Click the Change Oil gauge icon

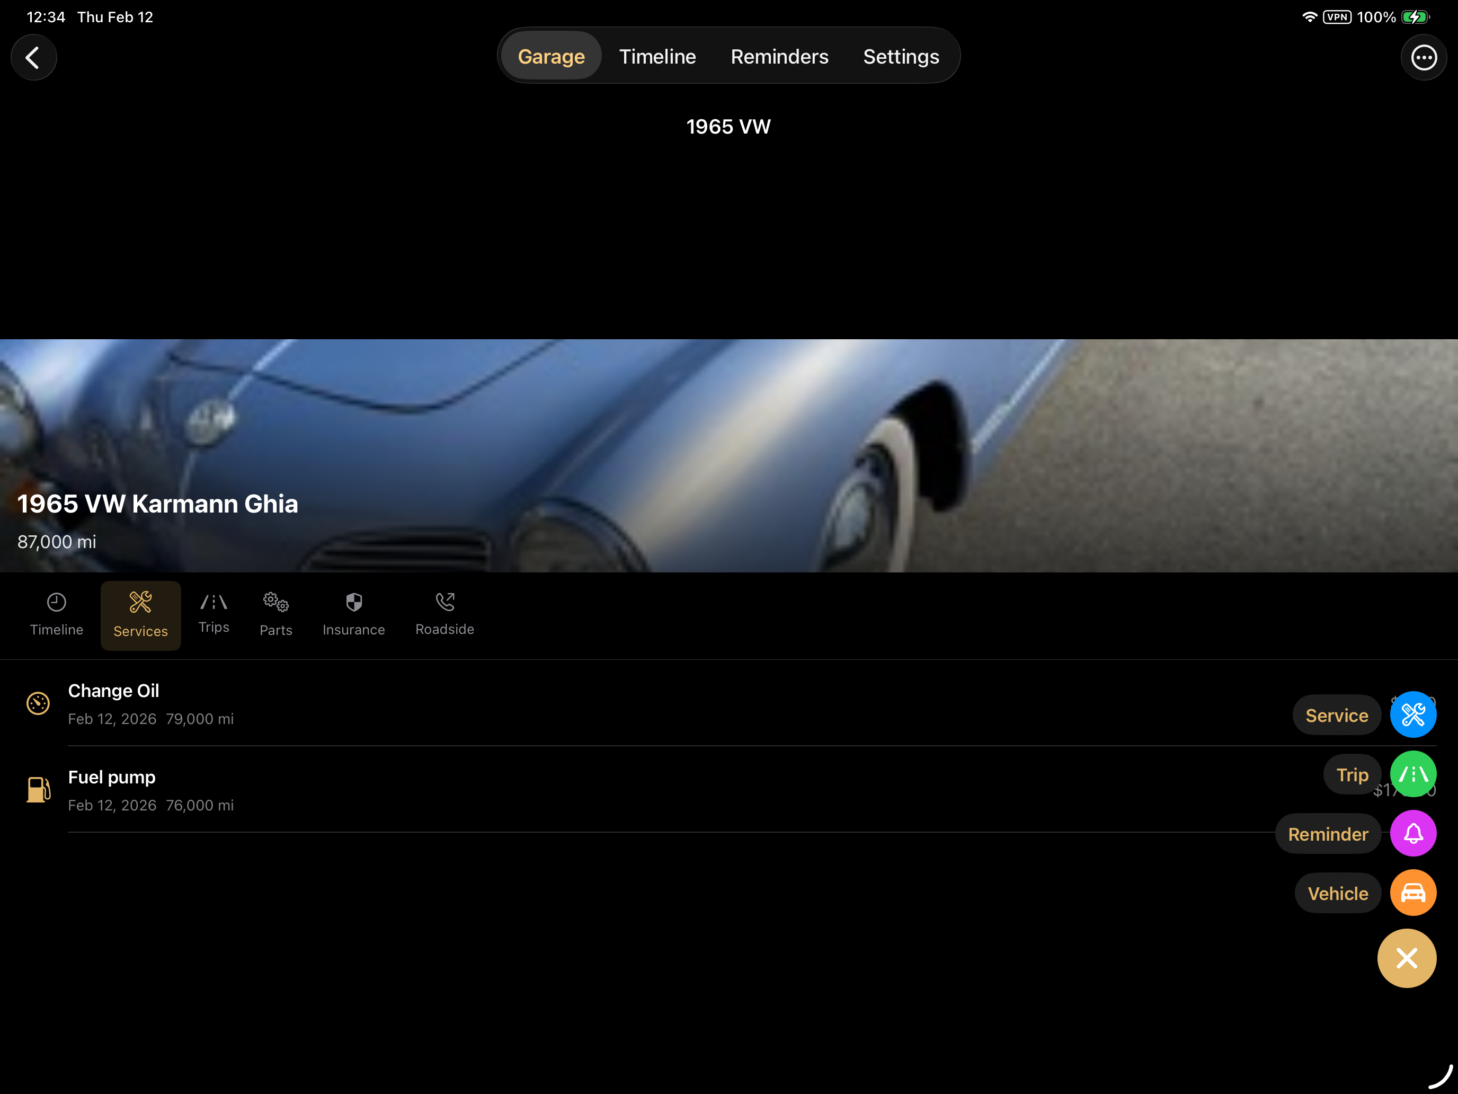coord(38,703)
